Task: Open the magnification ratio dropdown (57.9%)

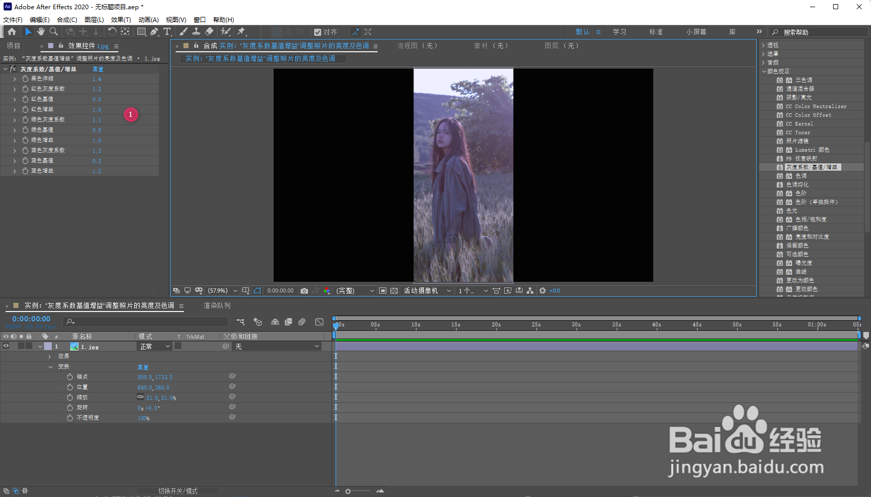Action: pos(222,291)
